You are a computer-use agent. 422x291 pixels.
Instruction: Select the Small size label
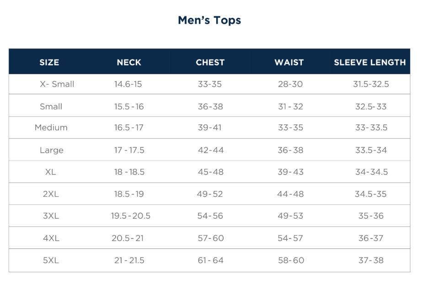(51, 107)
